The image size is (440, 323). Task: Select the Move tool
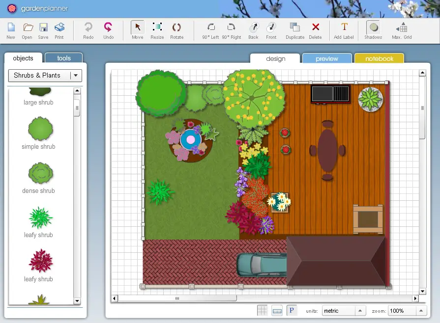coord(137,30)
